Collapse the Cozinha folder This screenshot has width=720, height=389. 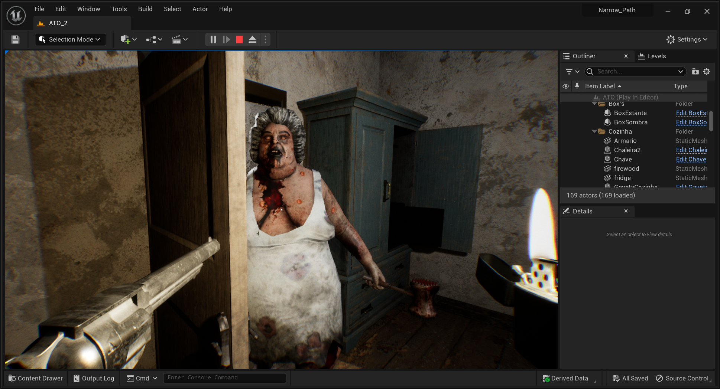pos(594,131)
